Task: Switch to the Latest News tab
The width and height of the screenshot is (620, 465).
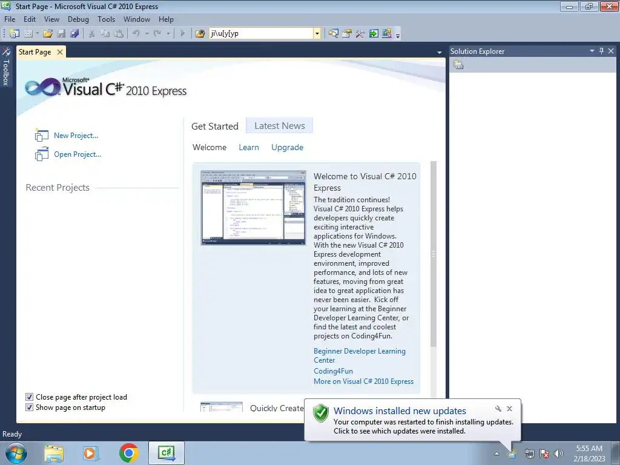Action: point(280,126)
